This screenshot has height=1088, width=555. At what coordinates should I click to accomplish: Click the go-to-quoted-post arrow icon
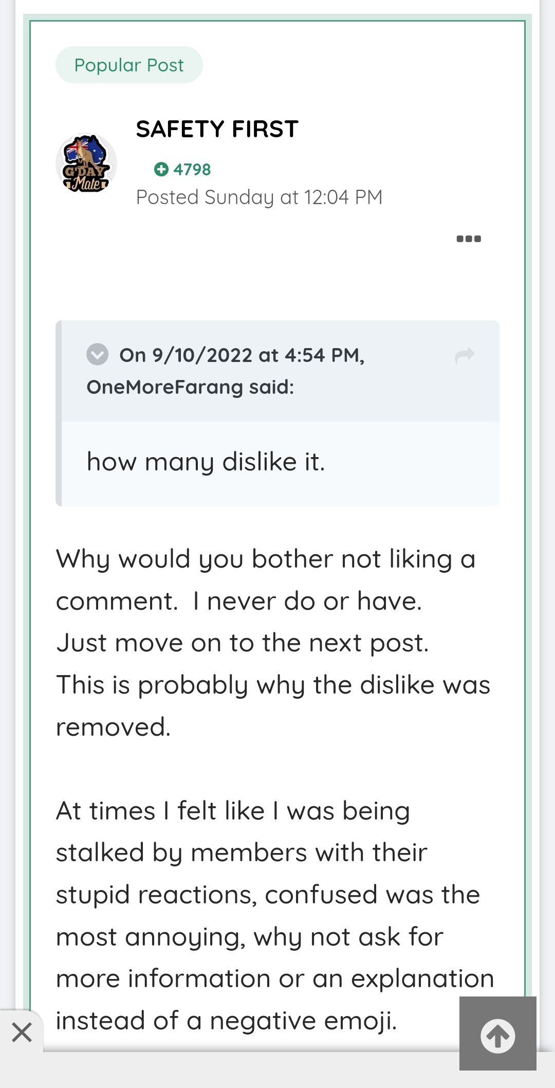point(465,355)
